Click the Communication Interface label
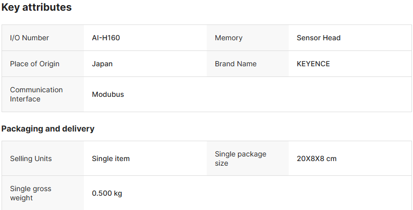Screen dimensions: 413x210 (36, 94)
